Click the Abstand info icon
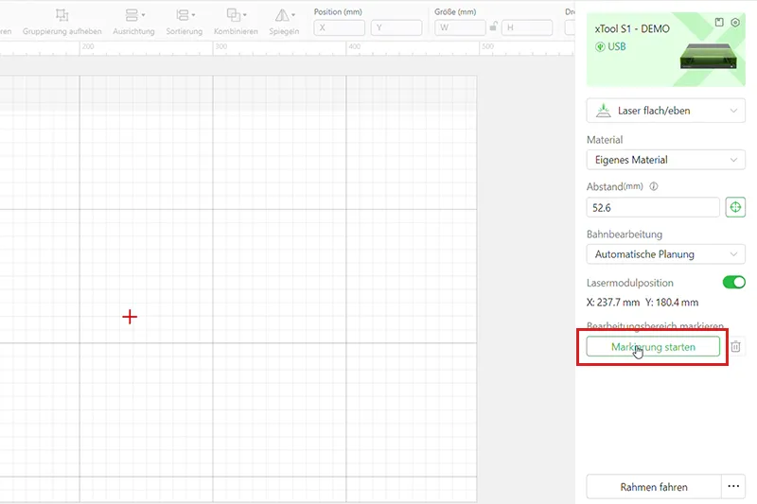The image size is (757, 504). (x=654, y=186)
